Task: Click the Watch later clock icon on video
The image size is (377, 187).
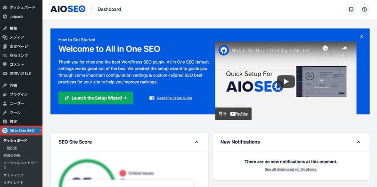Action: click(325, 48)
